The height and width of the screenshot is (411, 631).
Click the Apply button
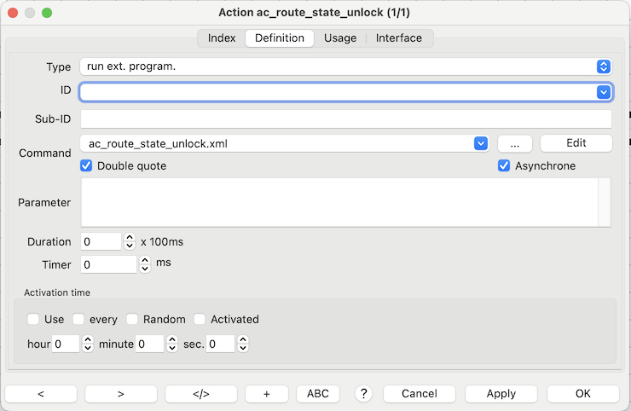[x=501, y=394]
